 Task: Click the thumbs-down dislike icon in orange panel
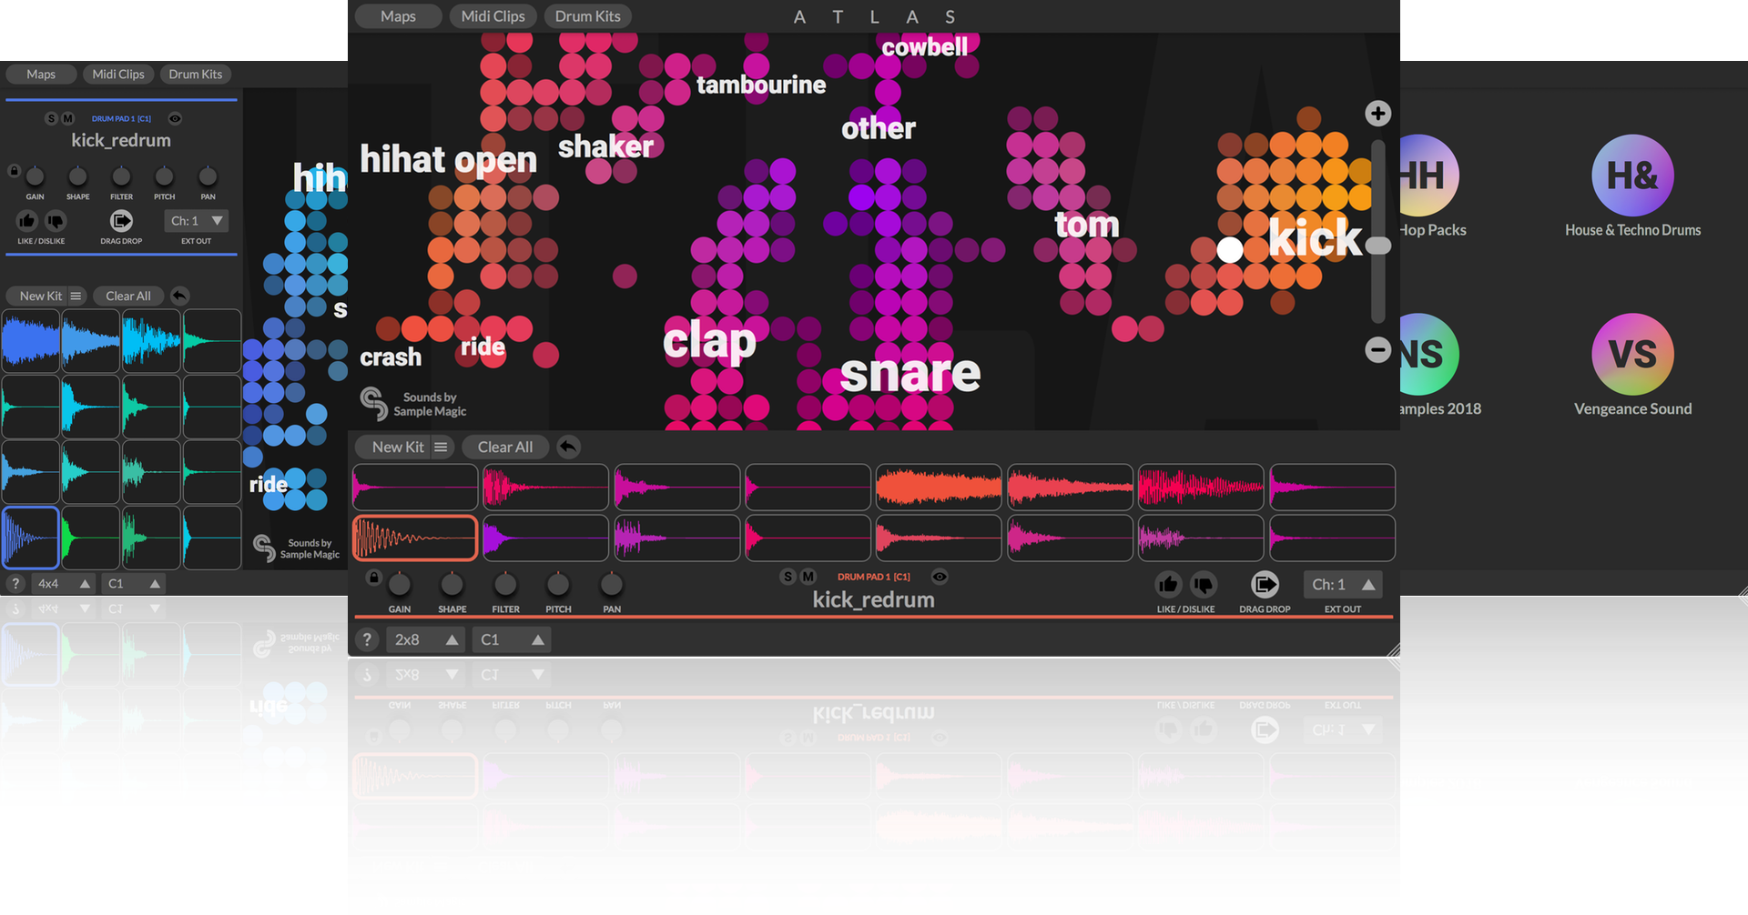[1204, 584]
